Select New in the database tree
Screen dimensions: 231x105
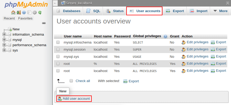pyautogui.click(x=16, y=29)
